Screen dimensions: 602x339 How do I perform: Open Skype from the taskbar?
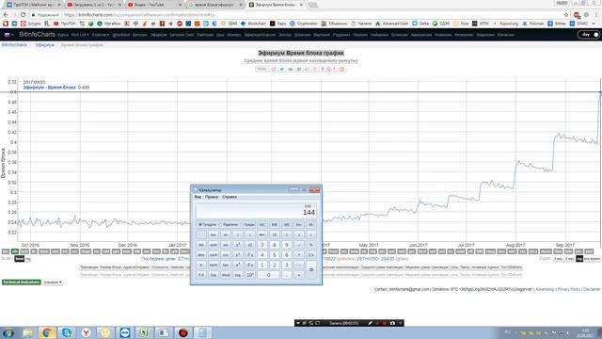[x=67, y=332]
